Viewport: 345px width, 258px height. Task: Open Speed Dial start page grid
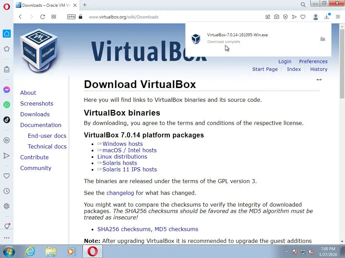point(54,17)
